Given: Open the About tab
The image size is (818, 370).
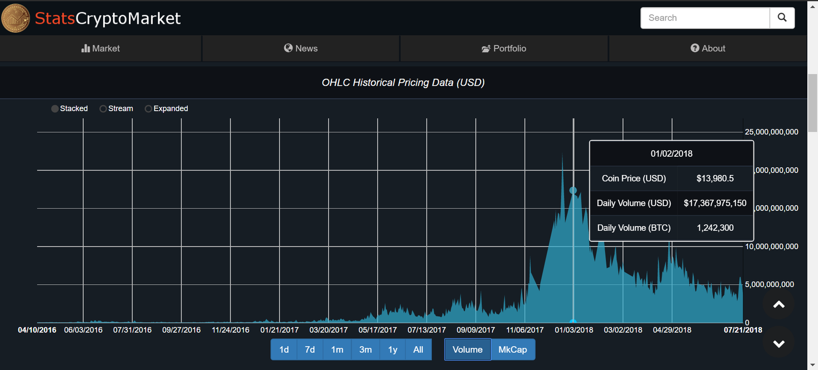Looking at the screenshot, I should coord(708,48).
